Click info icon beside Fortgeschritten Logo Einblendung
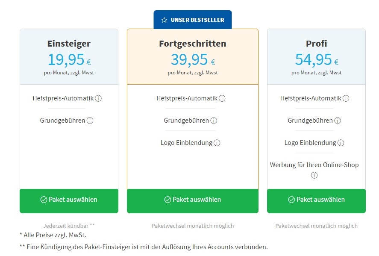The image size is (379, 256). (217, 143)
